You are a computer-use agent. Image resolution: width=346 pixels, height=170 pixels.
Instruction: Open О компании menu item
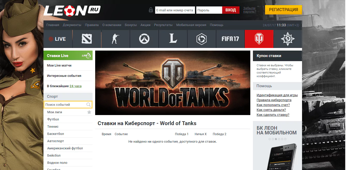(x=112, y=25)
